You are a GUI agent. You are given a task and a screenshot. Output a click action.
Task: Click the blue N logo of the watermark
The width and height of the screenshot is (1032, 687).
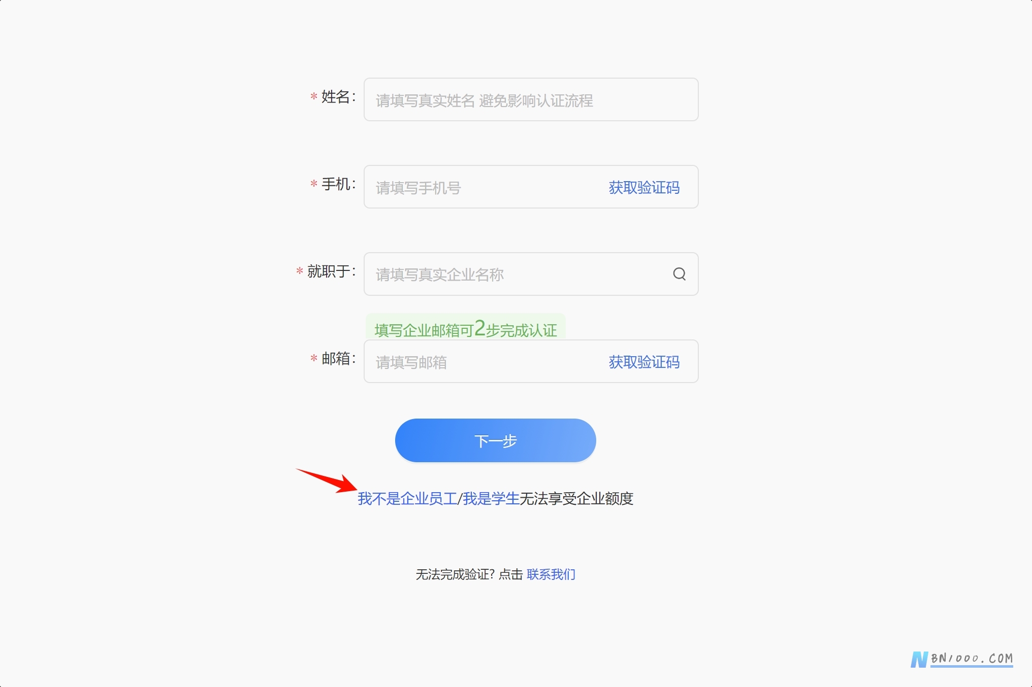pyautogui.click(x=919, y=660)
